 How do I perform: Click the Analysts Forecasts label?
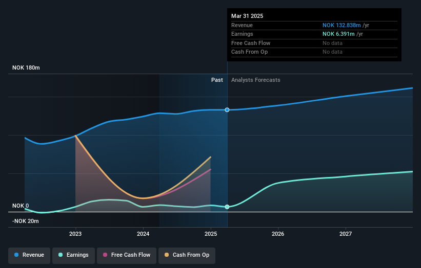click(255, 80)
